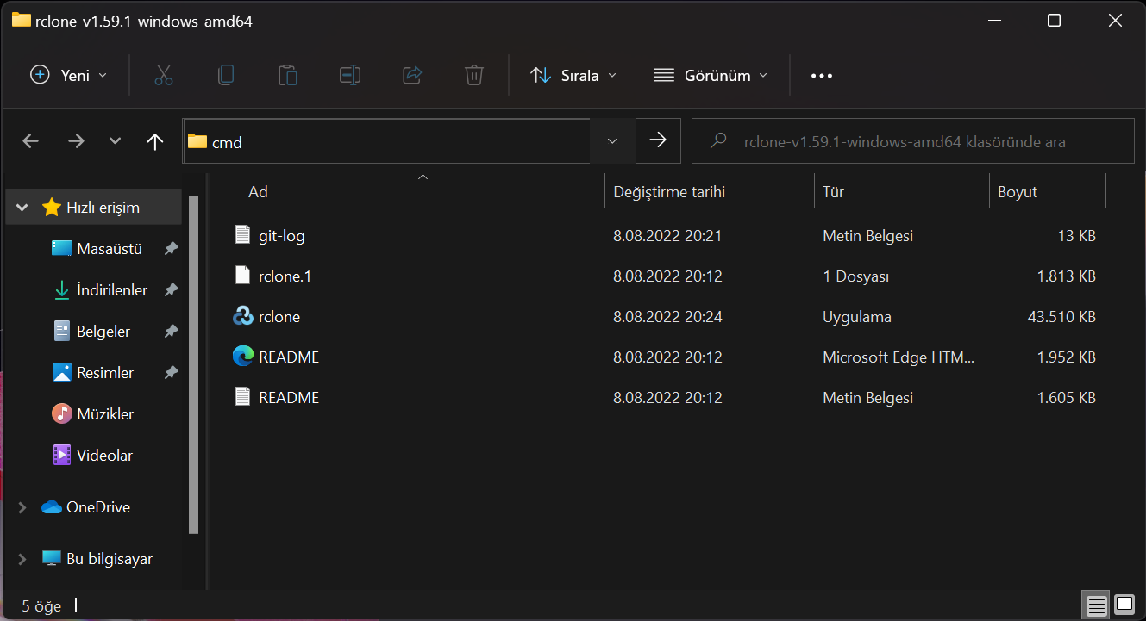Screen dimensions: 1146x621
Task: Click the 1.952 KB size value
Action: (1066, 357)
